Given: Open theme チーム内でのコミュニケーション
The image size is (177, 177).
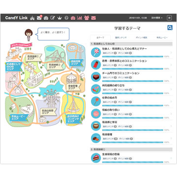Looking at the screenshot, I should (x=121, y=73).
